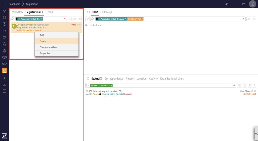Screen dimensions: 258x141
Task: Open the flask icon in the sidebar
Action: 4,44
